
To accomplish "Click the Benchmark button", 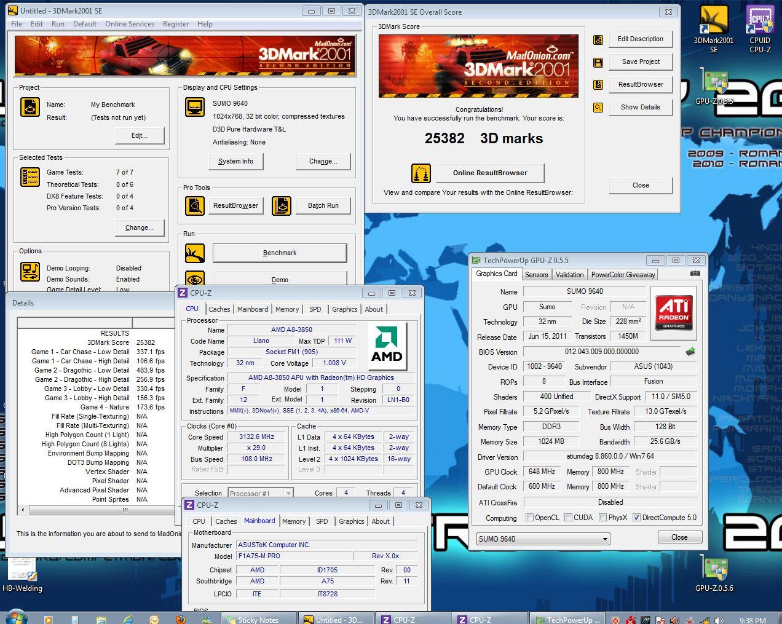I will (x=280, y=253).
